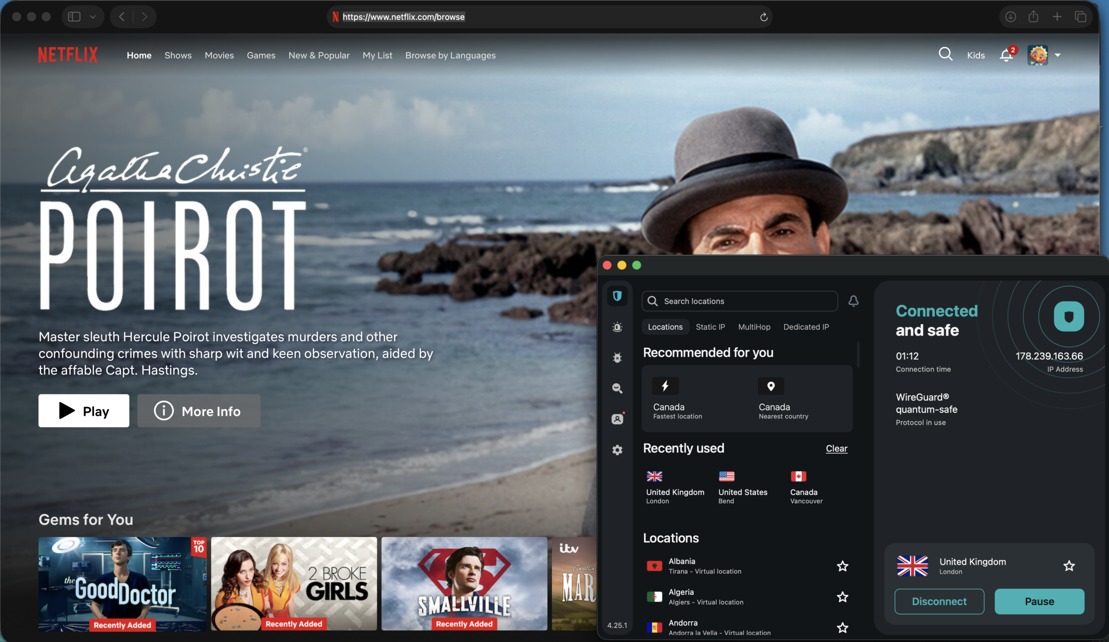Screen dimensions: 1109x642
Task: Click More Info for Poirot
Action: pos(199,411)
